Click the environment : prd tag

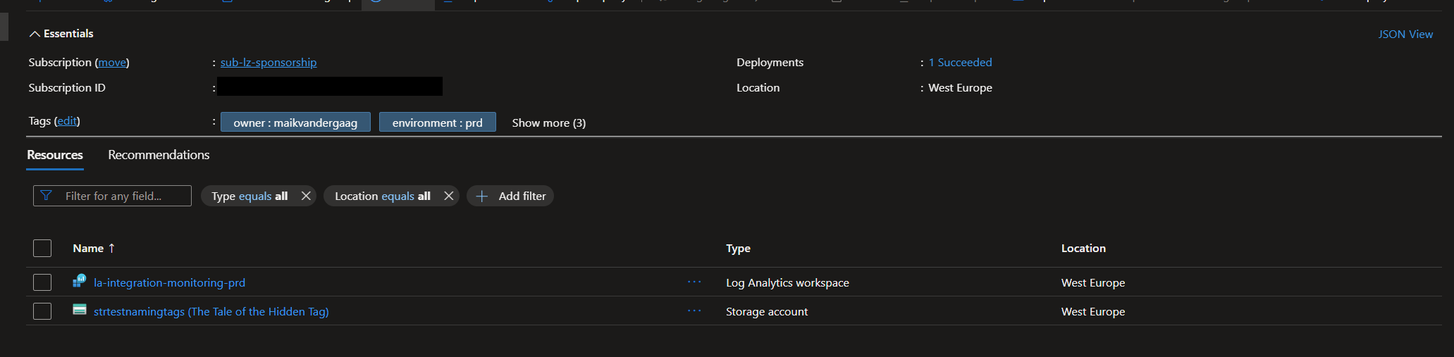[x=437, y=123]
